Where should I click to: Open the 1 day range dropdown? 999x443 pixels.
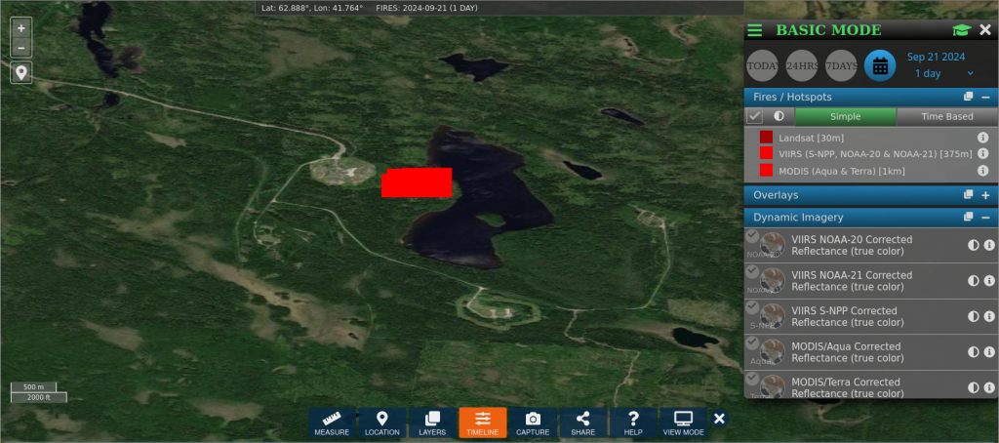(944, 73)
